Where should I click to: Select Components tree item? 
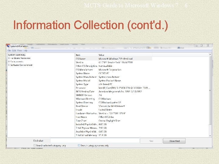coord(17,62)
